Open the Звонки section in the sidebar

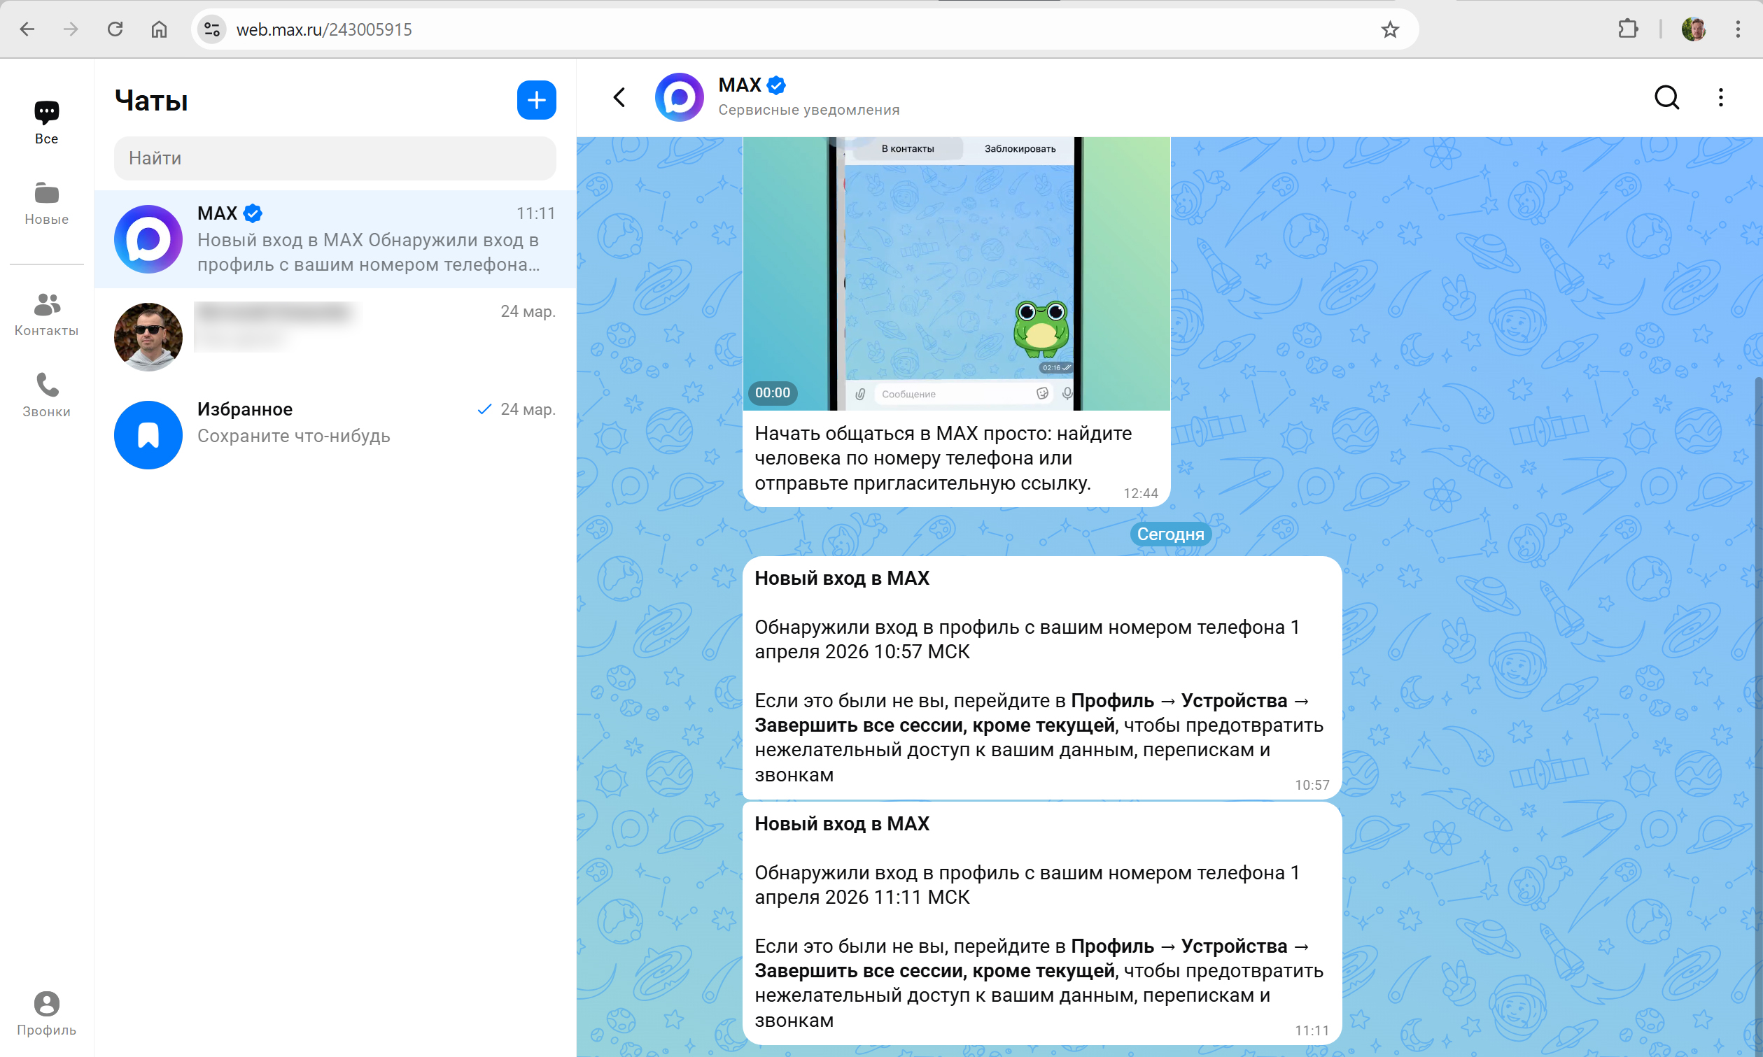[45, 395]
